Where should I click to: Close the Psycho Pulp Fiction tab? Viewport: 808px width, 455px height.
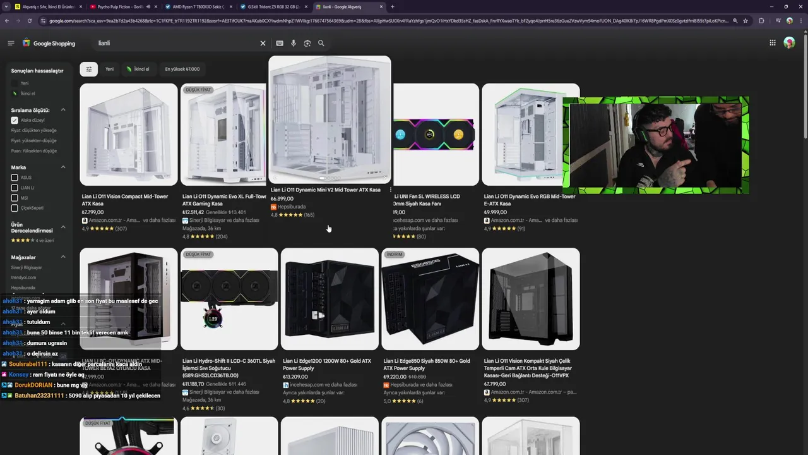tap(156, 6)
